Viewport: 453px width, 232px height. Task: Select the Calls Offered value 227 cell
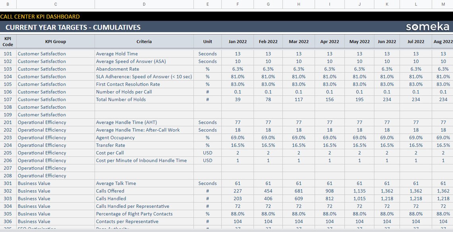click(x=237, y=191)
